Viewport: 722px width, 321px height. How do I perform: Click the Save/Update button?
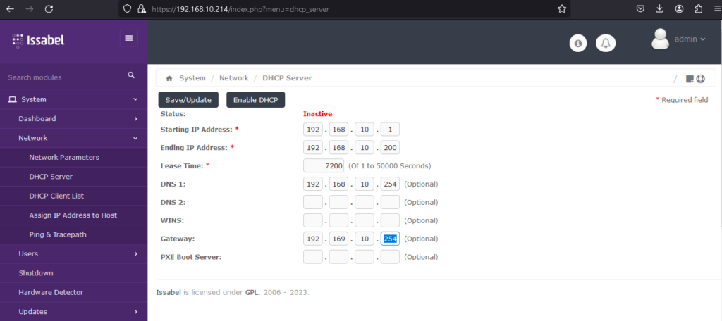click(188, 100)
